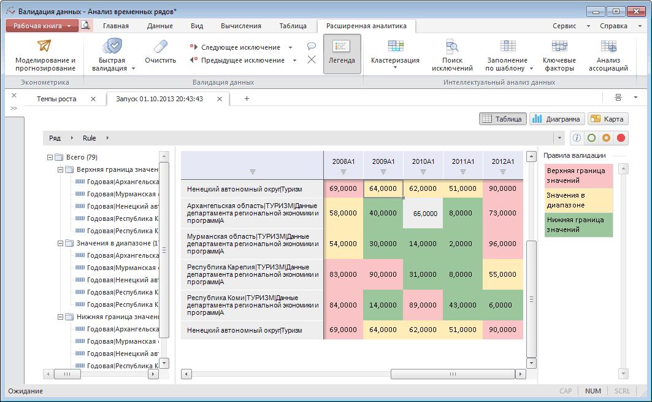The height and width of the screenshot is (402, 652).
Task: Open Быстрая валидация tool
Action: (x=112, y=47)
